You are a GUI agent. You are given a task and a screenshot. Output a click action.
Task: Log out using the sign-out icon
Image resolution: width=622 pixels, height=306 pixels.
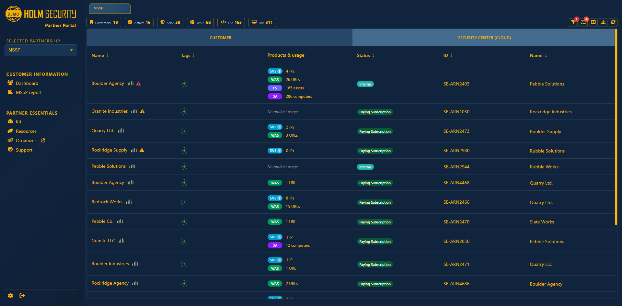tap(22, 296)
